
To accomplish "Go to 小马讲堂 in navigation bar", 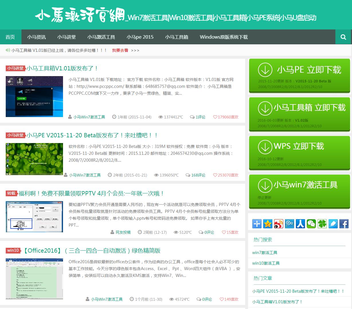I will click(66, 37).
